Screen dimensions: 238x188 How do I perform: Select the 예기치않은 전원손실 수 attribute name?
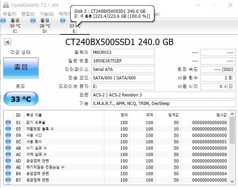(x=45, y=167)
